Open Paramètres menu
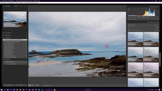 pyautogui.click(x=21, y=3)
